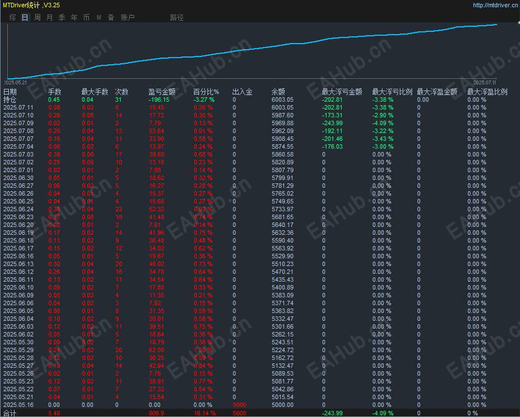Click the balance value 5860.58
Screen dimensions: 520x417
point(282,154)
